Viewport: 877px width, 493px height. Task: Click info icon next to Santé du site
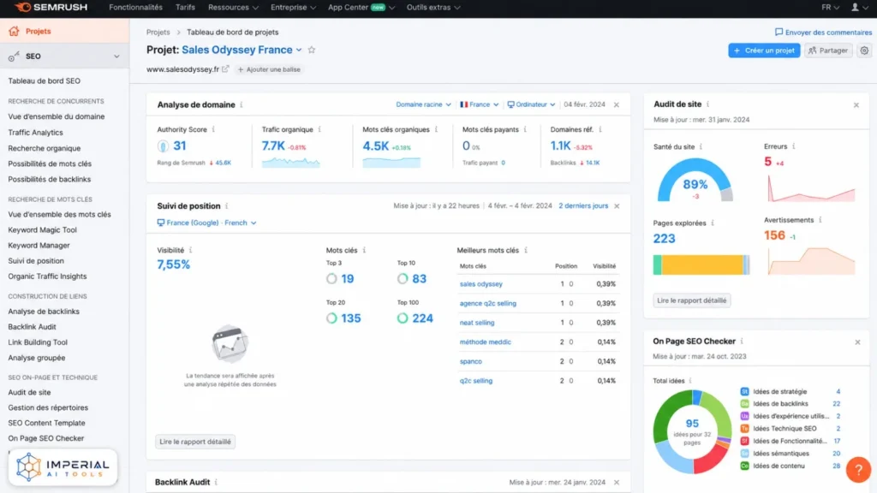click(x=701, y=146)
